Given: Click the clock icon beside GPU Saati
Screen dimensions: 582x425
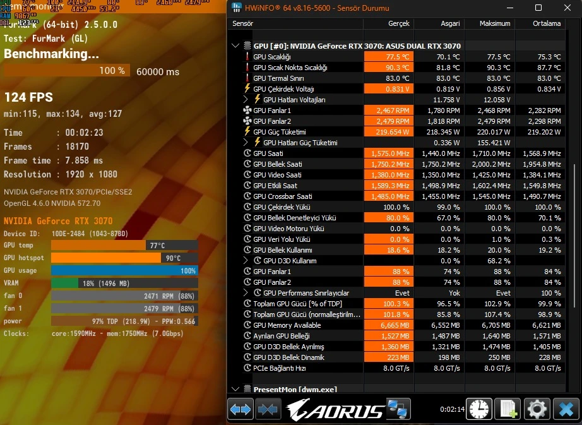Looking at the screenshot, I should coord(247,153).
